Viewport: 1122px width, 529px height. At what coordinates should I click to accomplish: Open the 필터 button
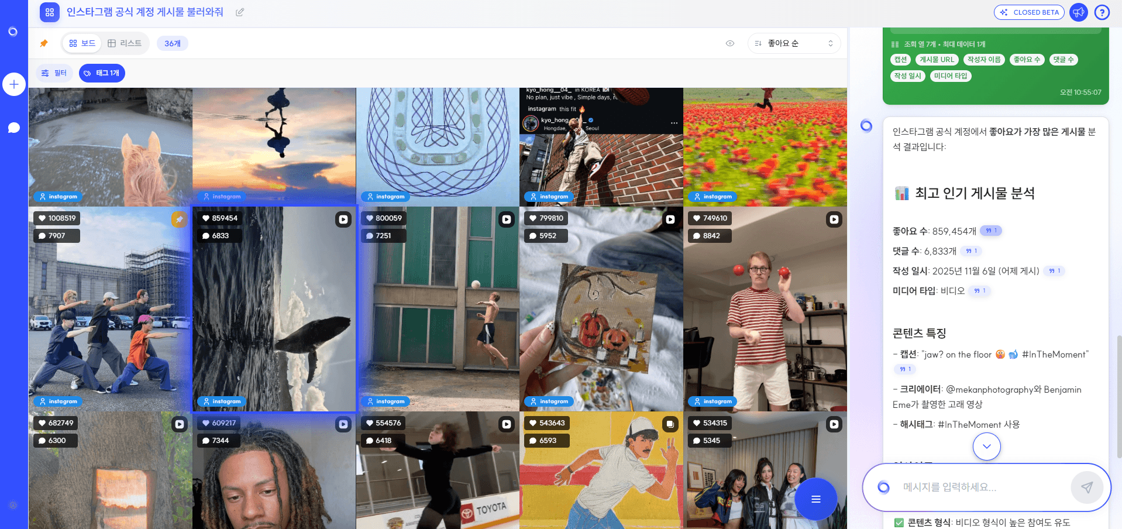tap(54, 73)
